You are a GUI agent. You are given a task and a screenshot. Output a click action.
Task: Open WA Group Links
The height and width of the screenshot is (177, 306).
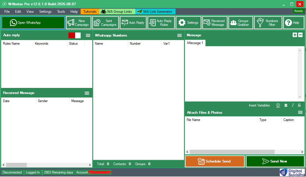[117, 12]
